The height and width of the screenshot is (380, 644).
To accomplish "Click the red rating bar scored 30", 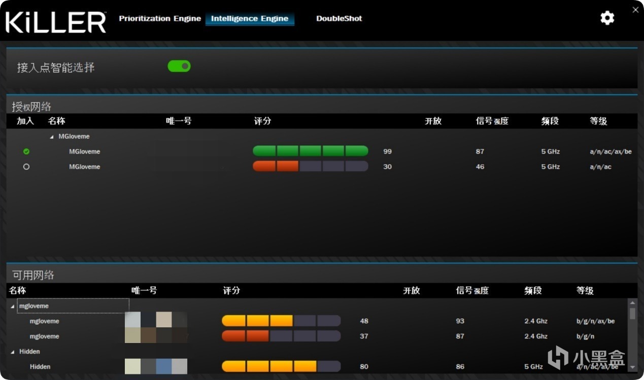I will click(310, 166).
